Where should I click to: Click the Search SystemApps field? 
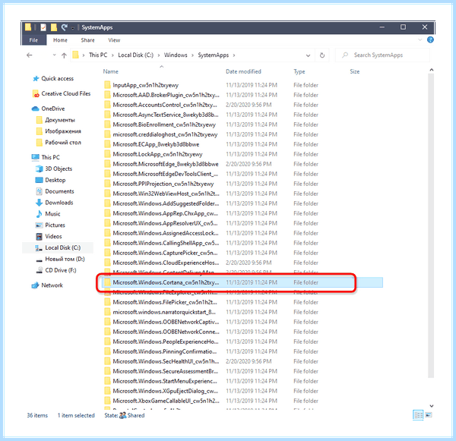382,55
